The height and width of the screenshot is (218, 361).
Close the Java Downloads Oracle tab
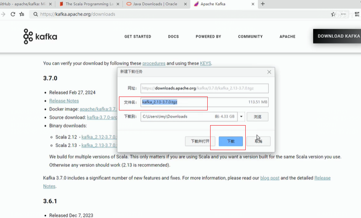[x=185, y=4]
